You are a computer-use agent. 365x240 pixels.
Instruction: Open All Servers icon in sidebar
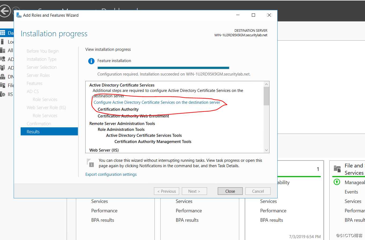point(3,50)
